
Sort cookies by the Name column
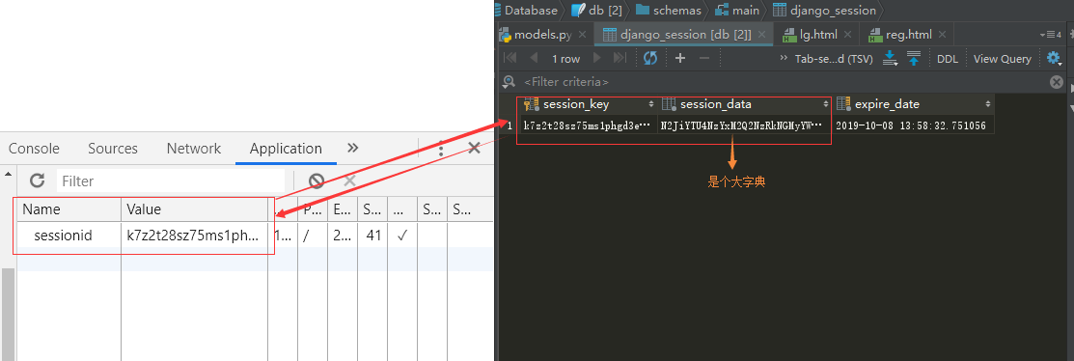point(69,208)
